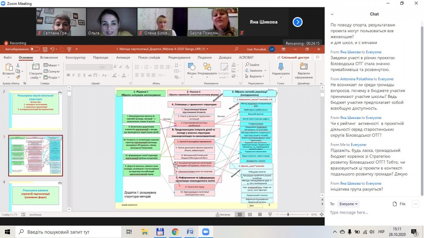424x238 pixels.
Task: Click the font color swatch (A)
Action: point(123,75)
